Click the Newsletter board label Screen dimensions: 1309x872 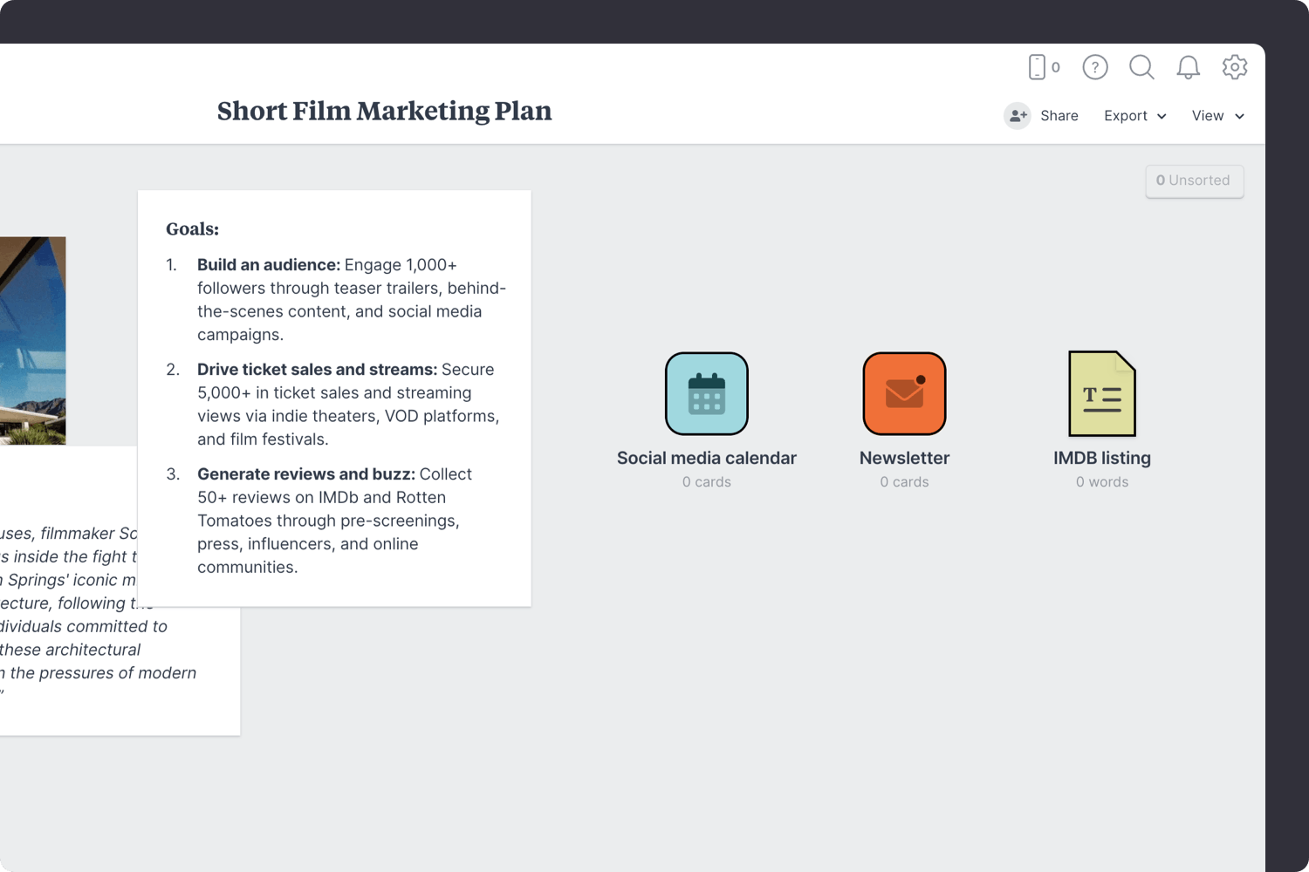pyautogui.click(x=904, y=458)
